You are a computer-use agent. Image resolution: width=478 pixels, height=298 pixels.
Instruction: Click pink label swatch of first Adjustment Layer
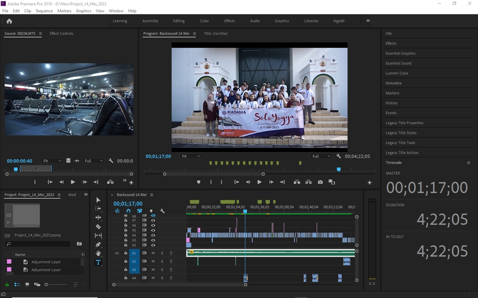9,262
